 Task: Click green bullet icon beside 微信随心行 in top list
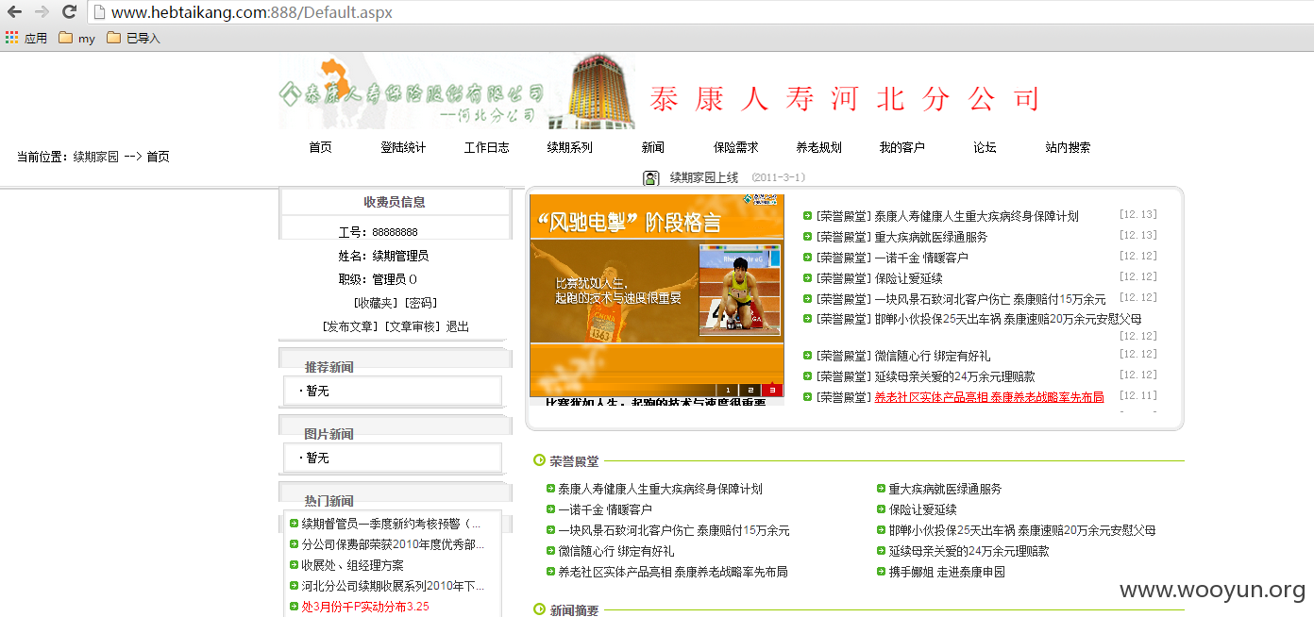coord(807,356)
